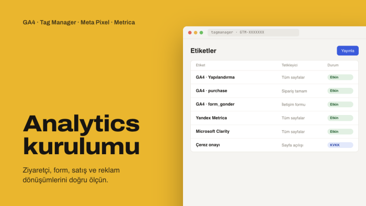Viewport: 366px width, 206px height.
Task: Click Tüm sayfalar in Microsoft Clarity row
Action: [x=293, y=132]
